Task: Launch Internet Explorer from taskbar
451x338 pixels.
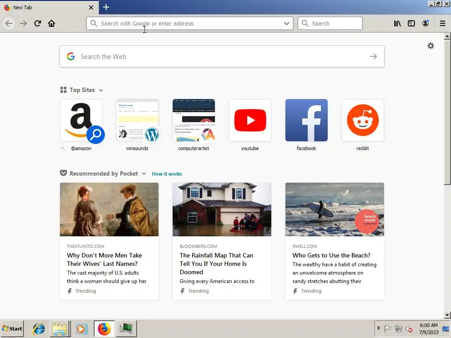Action: pyautogui.click(x=39, y=328)
